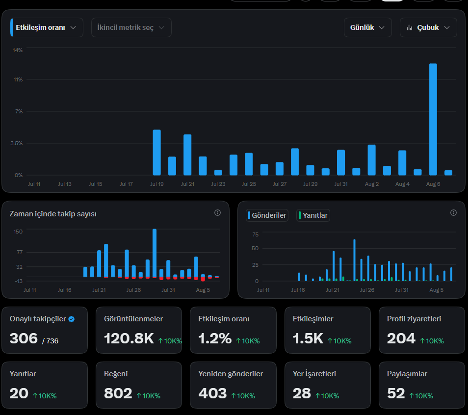
Task: Click info icon on Zaman içinde takip sayısı
Action: tap(218, 212)
